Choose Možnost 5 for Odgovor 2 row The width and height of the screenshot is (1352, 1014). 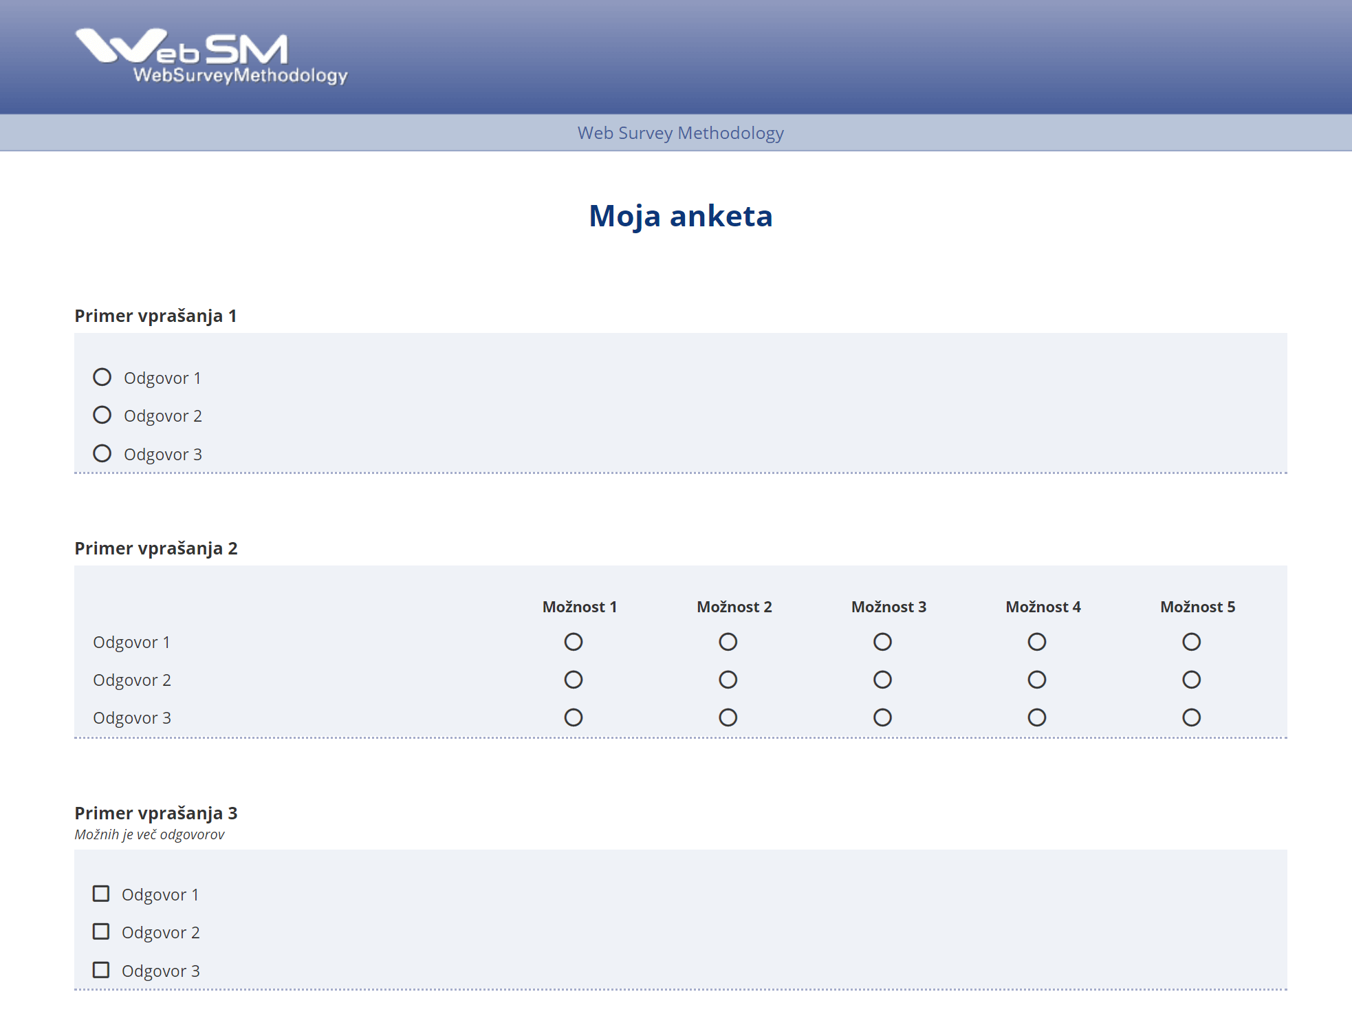tap(1192, 680)
